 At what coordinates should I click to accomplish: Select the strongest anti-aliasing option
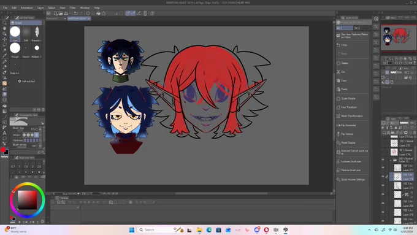36,135
